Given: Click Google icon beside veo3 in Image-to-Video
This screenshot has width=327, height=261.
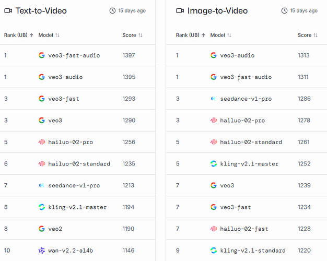Looking at the screenshot, I should click(x=214, y=185).
